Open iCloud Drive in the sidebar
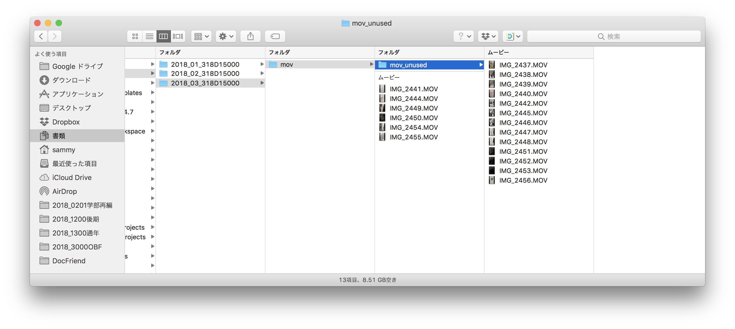 tap(77, 178)
